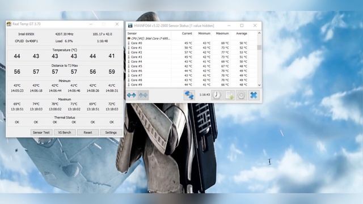Click thermometer icon of Core #8

coord(129,80)
